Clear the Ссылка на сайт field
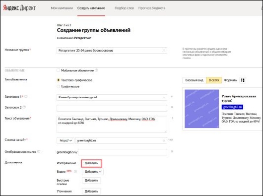The height and width of the screenshot is (196, 263). (164, 140)
